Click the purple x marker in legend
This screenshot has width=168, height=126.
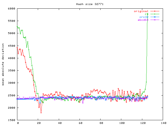(155, 20)
